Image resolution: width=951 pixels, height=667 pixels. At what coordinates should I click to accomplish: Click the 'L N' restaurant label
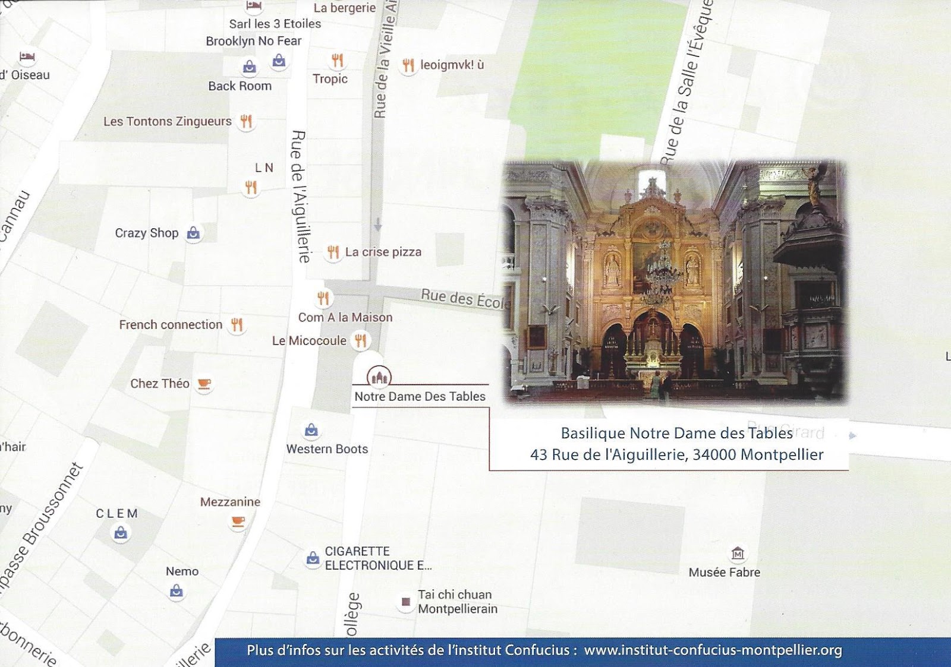click(264, 168)
